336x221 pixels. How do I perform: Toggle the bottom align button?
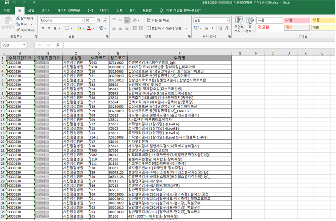(128, 20)
